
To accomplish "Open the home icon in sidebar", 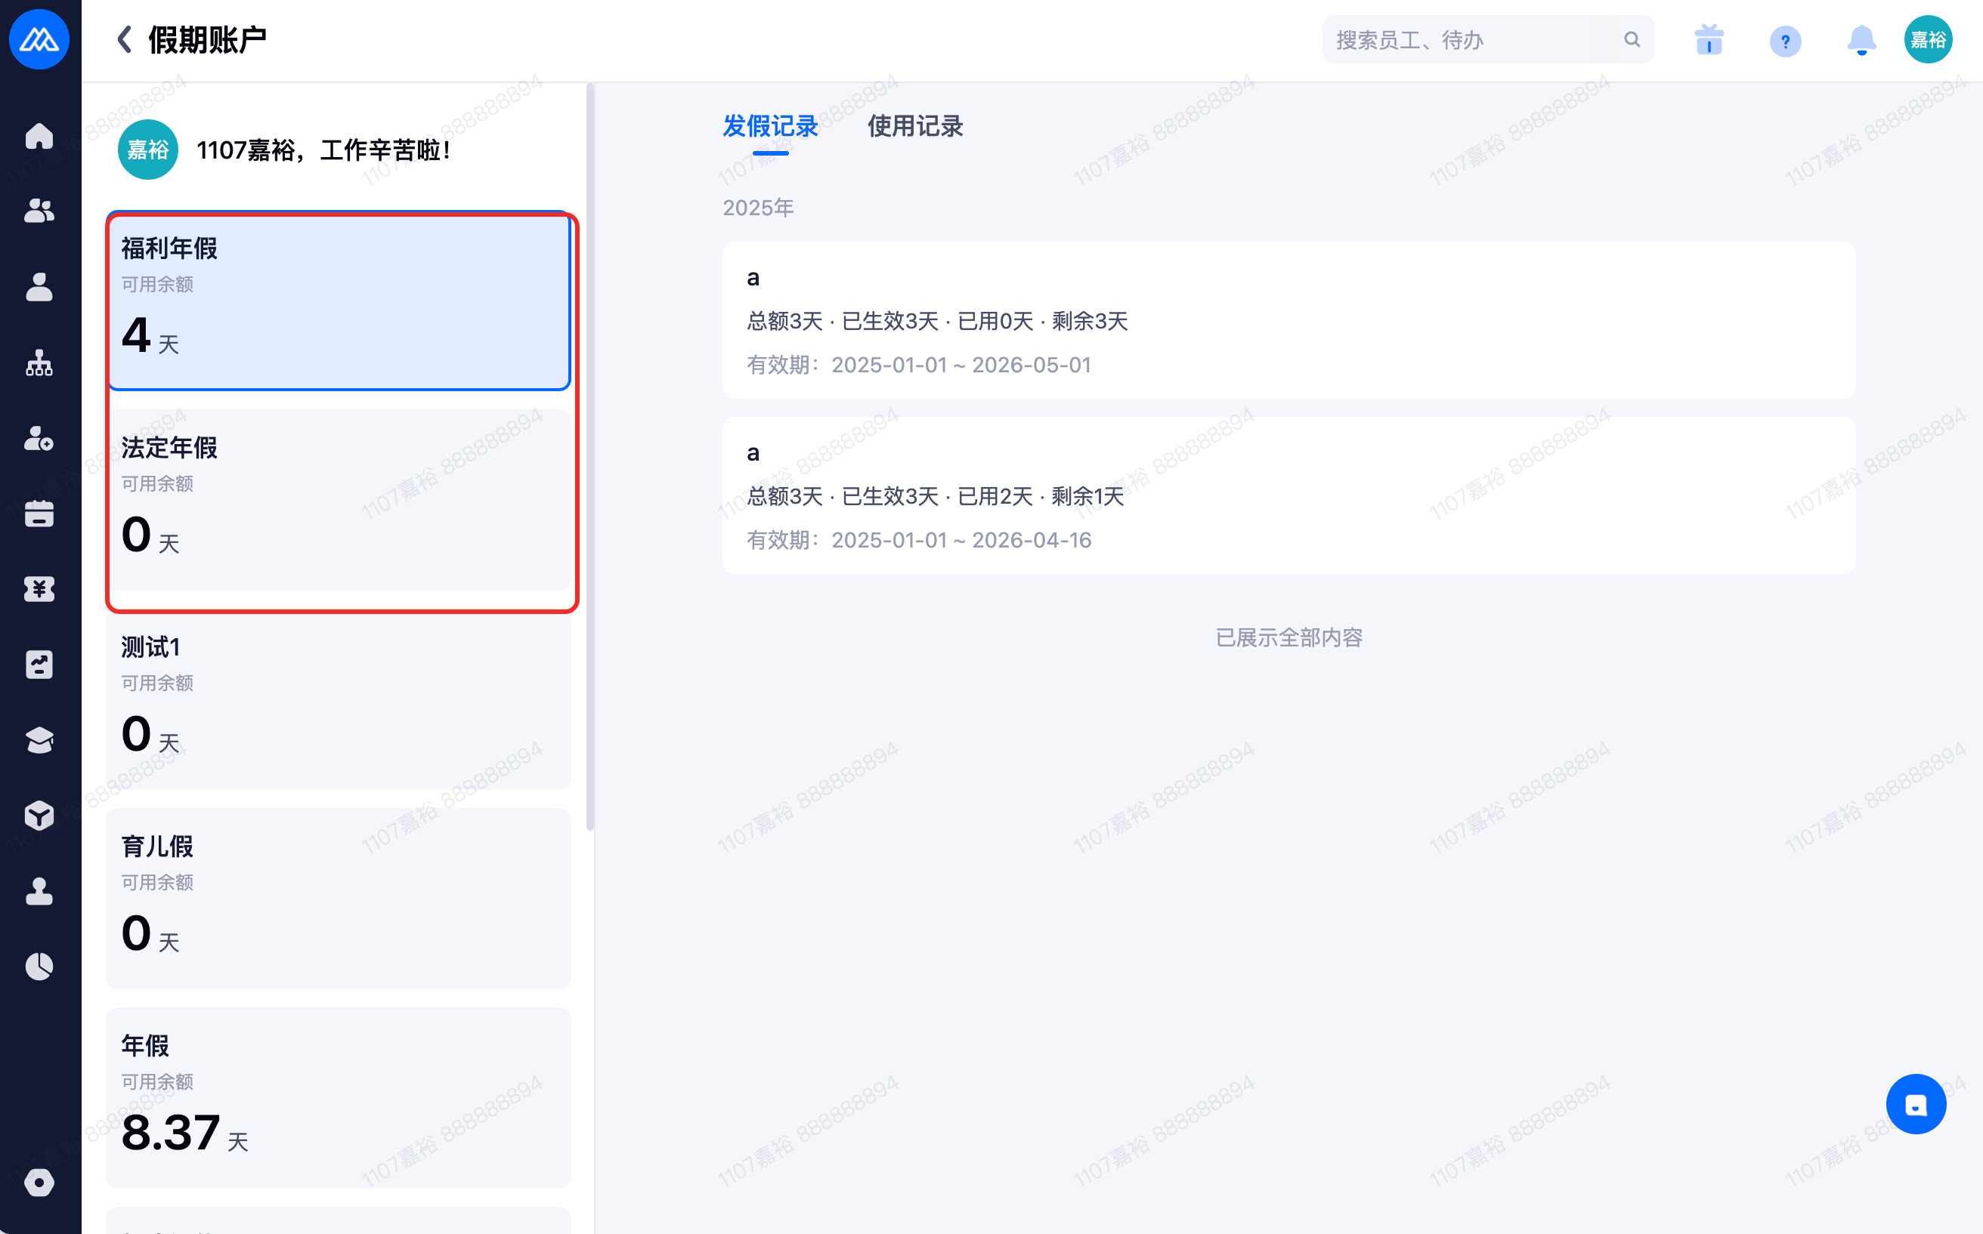I will [x=39, y=135].
